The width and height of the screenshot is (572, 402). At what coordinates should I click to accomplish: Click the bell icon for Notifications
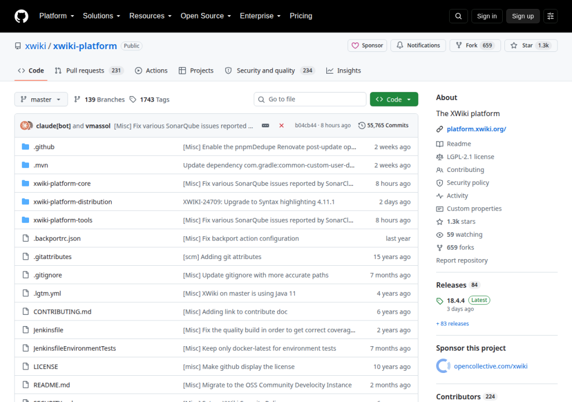(400, 45)
